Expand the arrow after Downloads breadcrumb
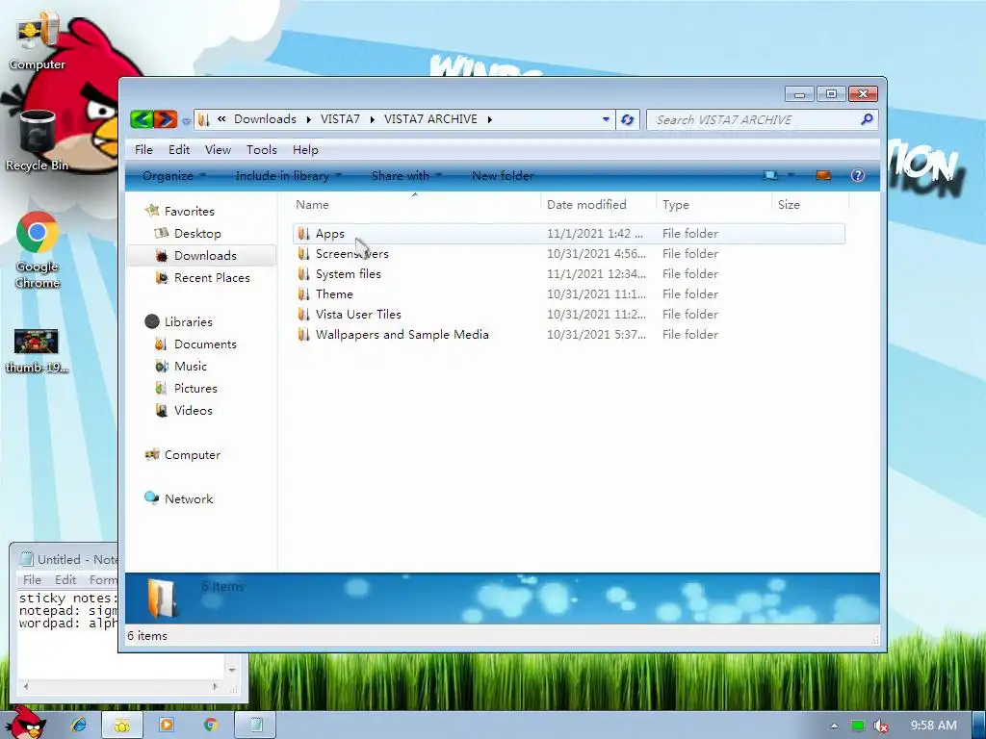The height and width of the screenshot is (739, 986). pos(309,119)
